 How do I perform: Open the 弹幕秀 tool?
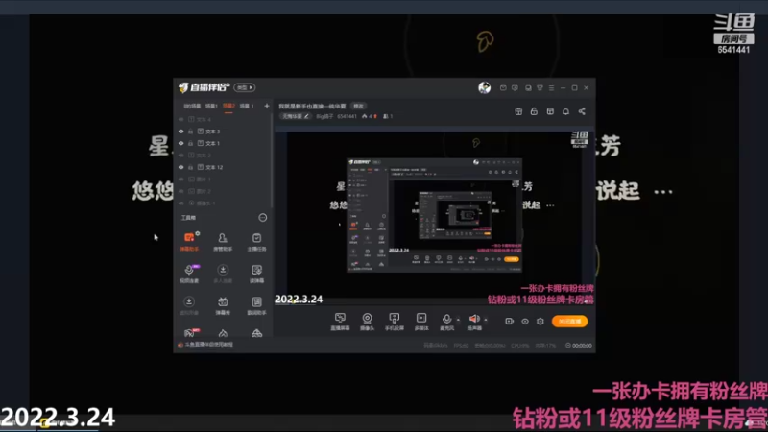[223, 305]
